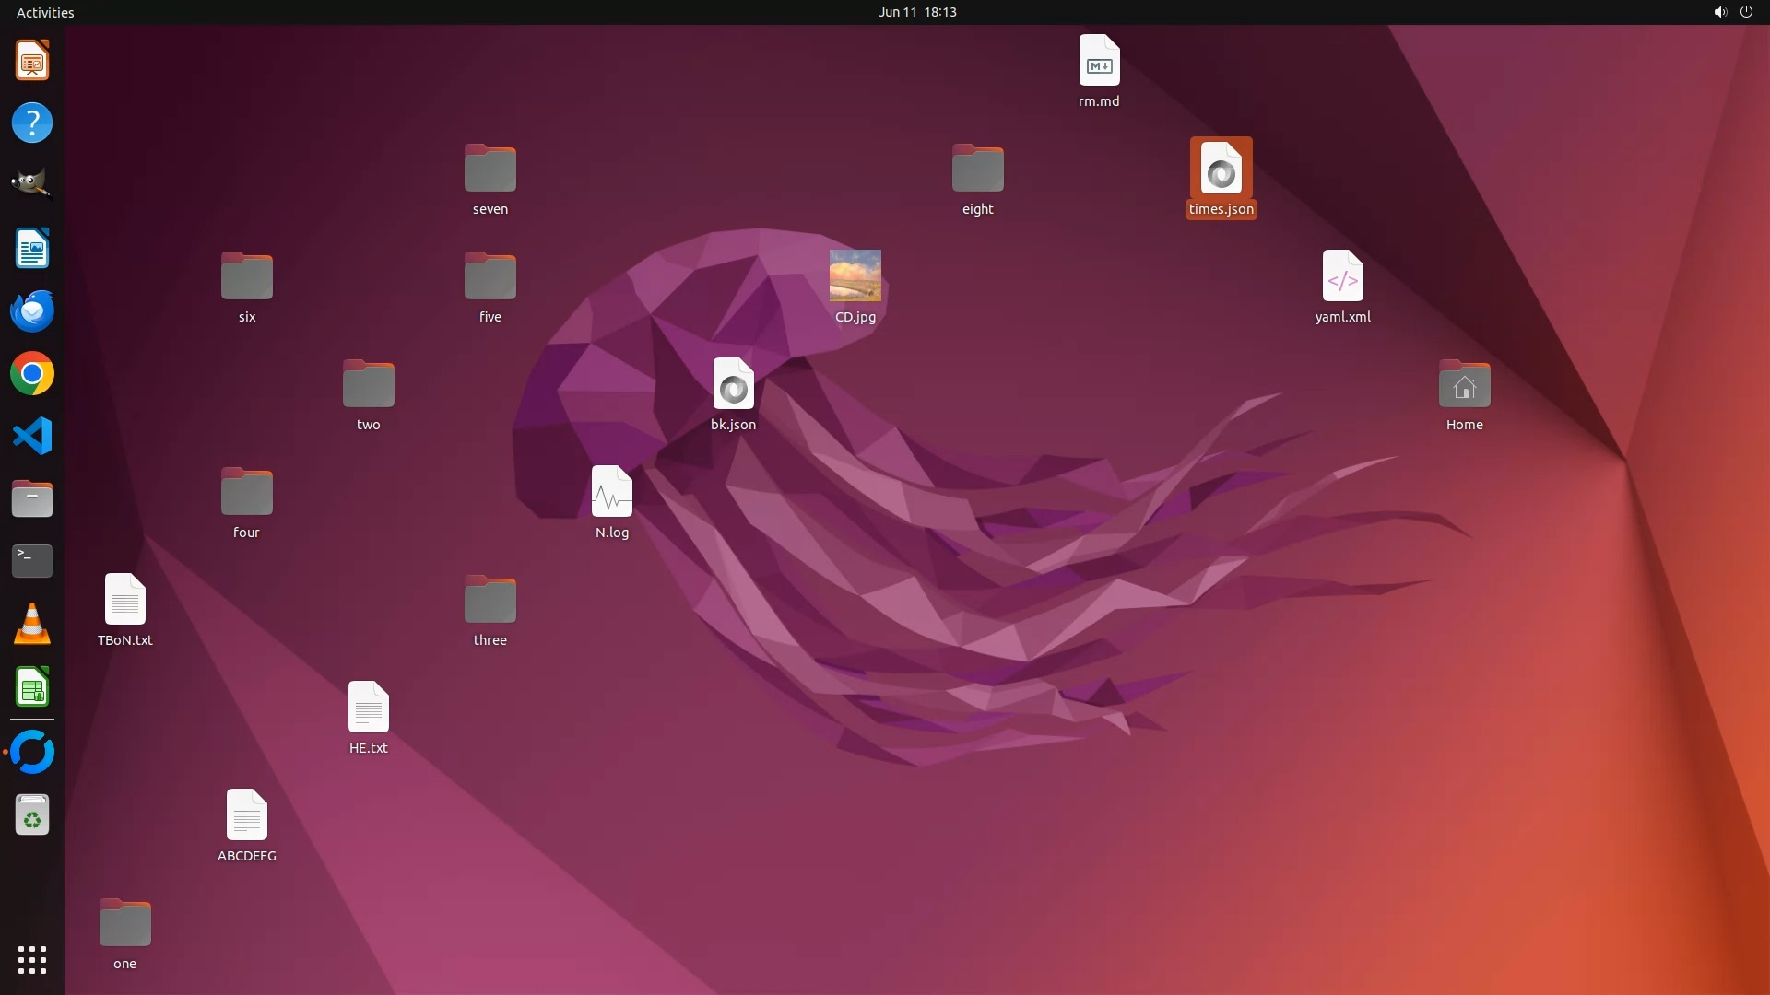Screen dimensions: 1770x995
Task: Launch Google Chrome from dock
Action: click(x=32, y=374)
